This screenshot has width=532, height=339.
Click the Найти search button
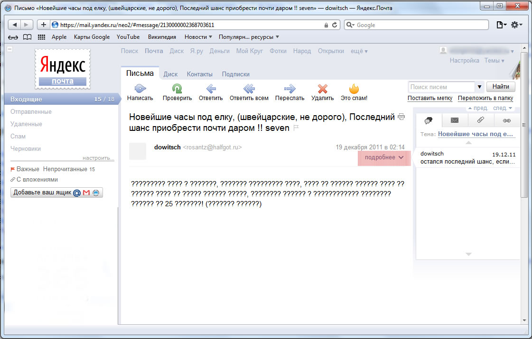coord(501,87)
